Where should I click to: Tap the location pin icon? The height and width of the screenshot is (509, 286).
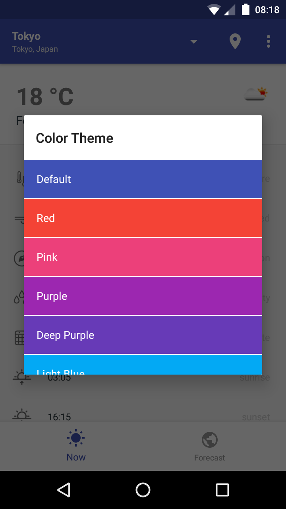point(235,41)
